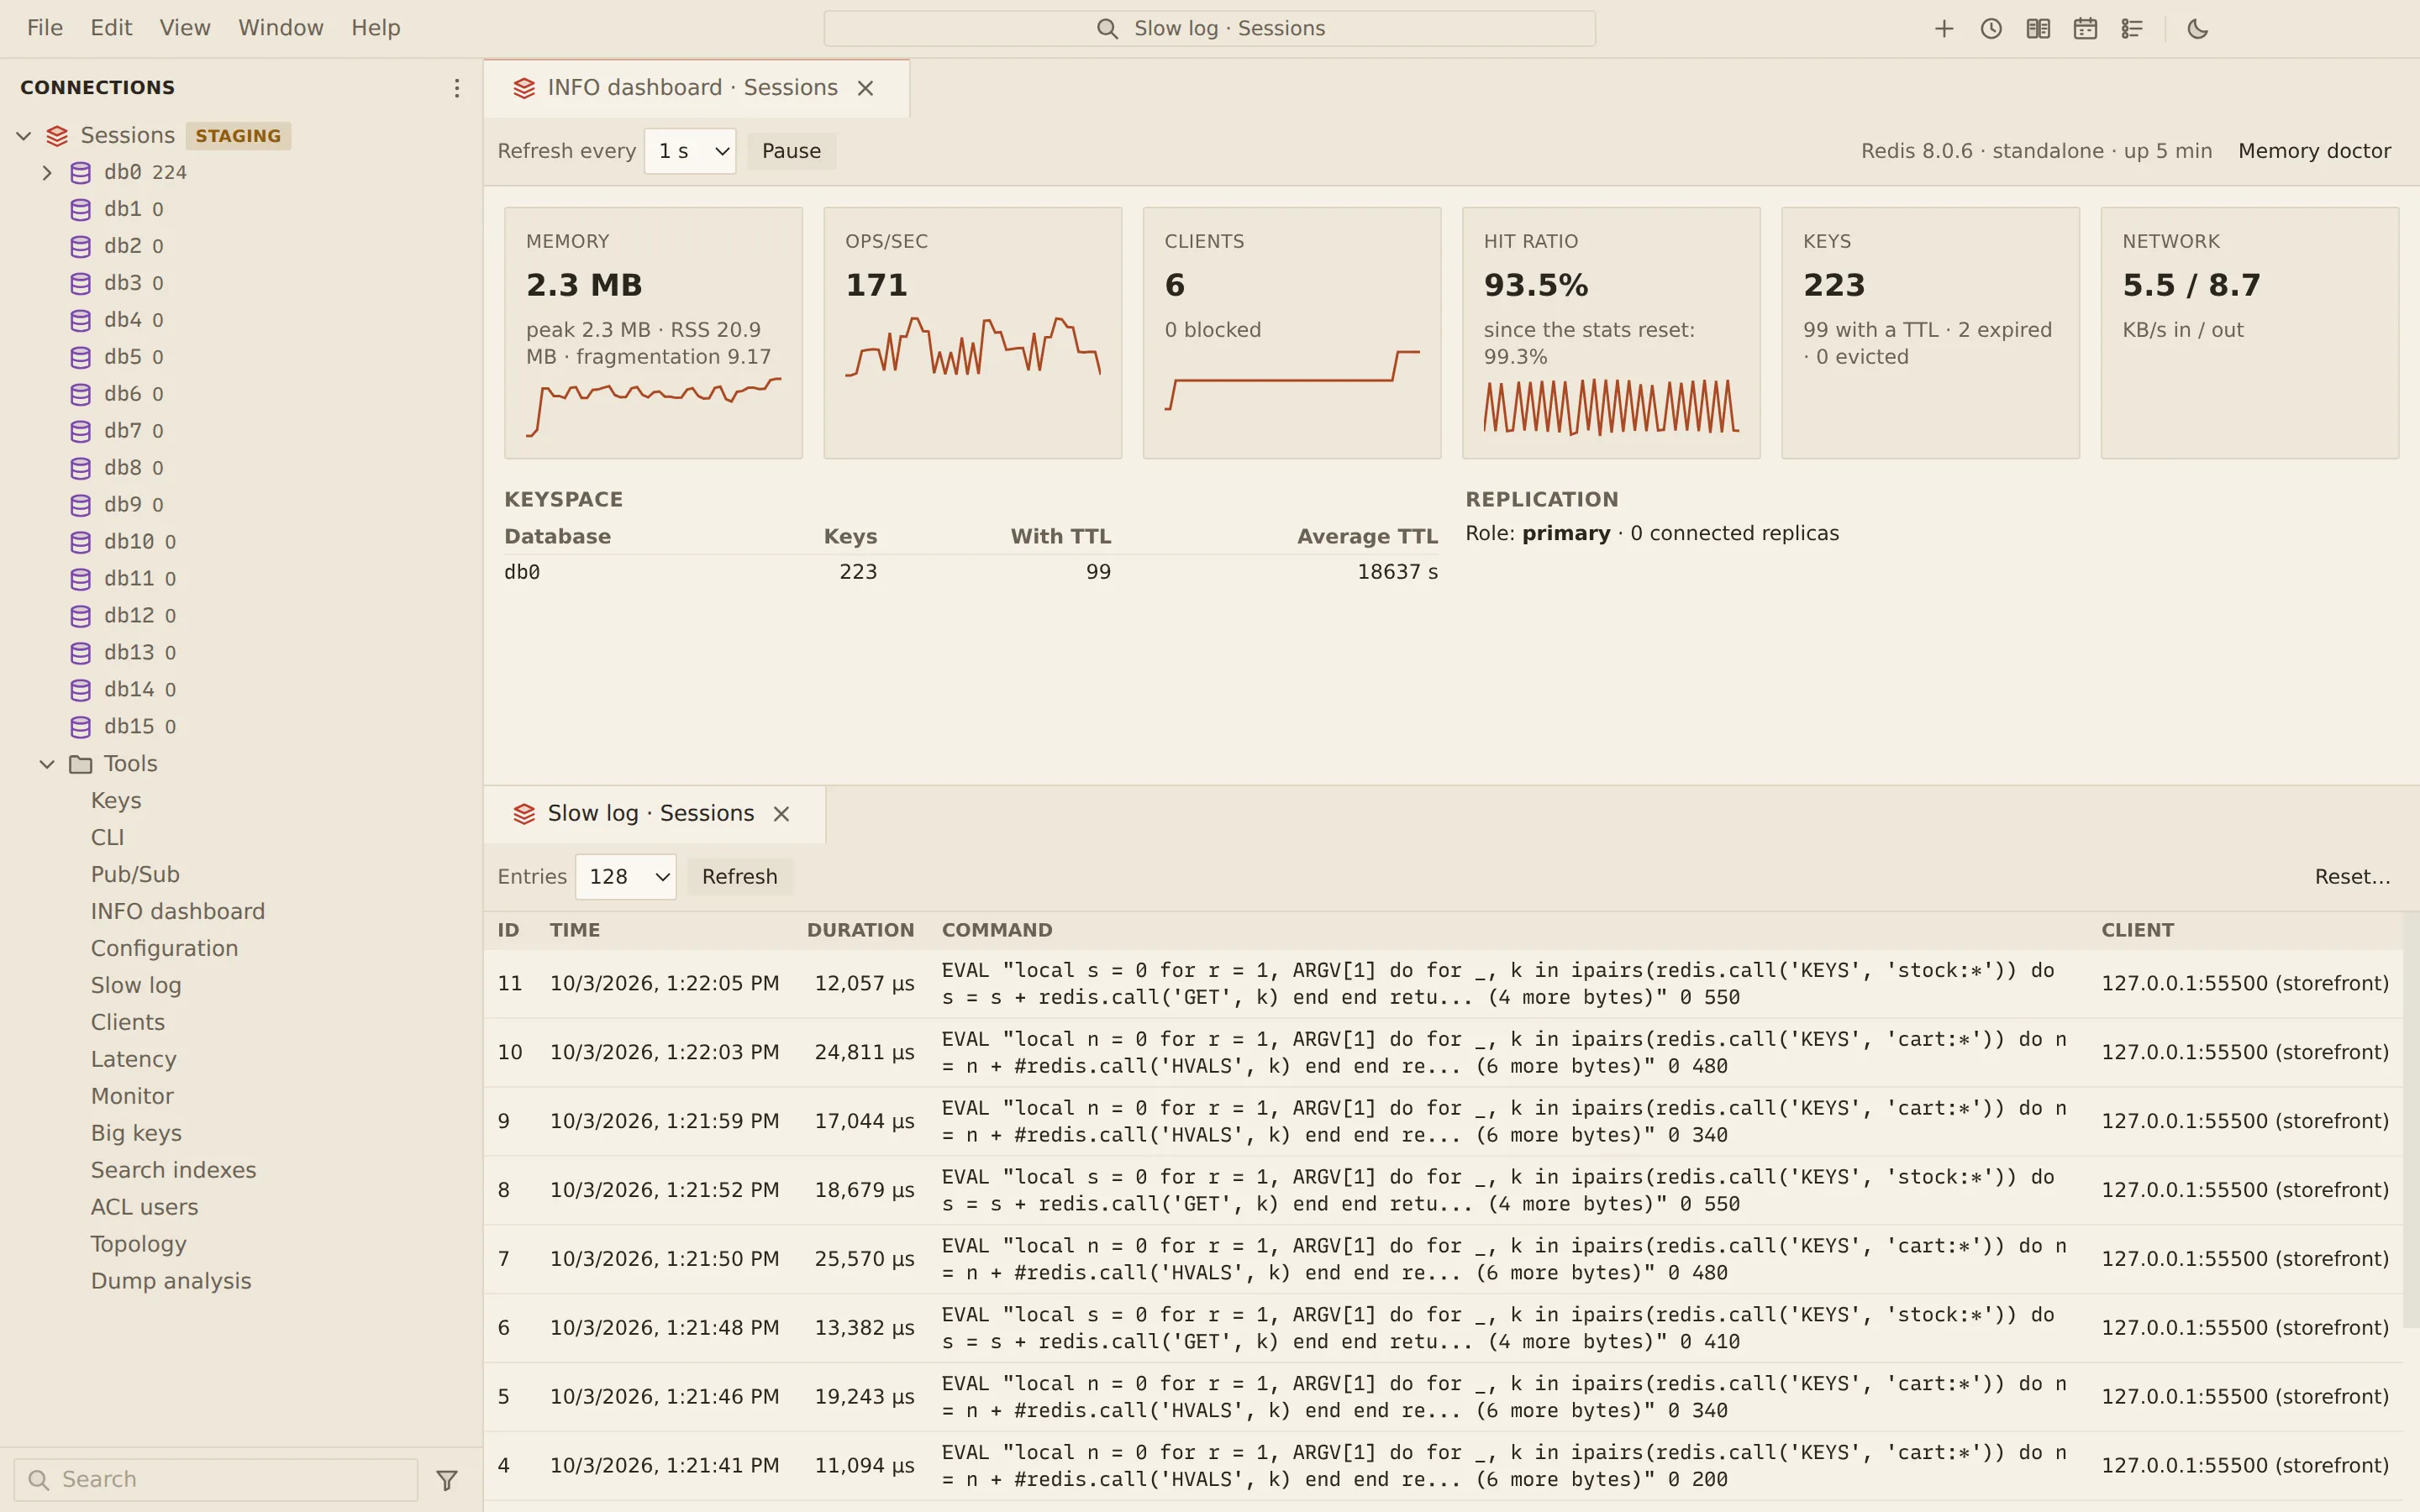Open the ACL users tool
This screenshot has height=1512, width=2420.
[145, 1207]
